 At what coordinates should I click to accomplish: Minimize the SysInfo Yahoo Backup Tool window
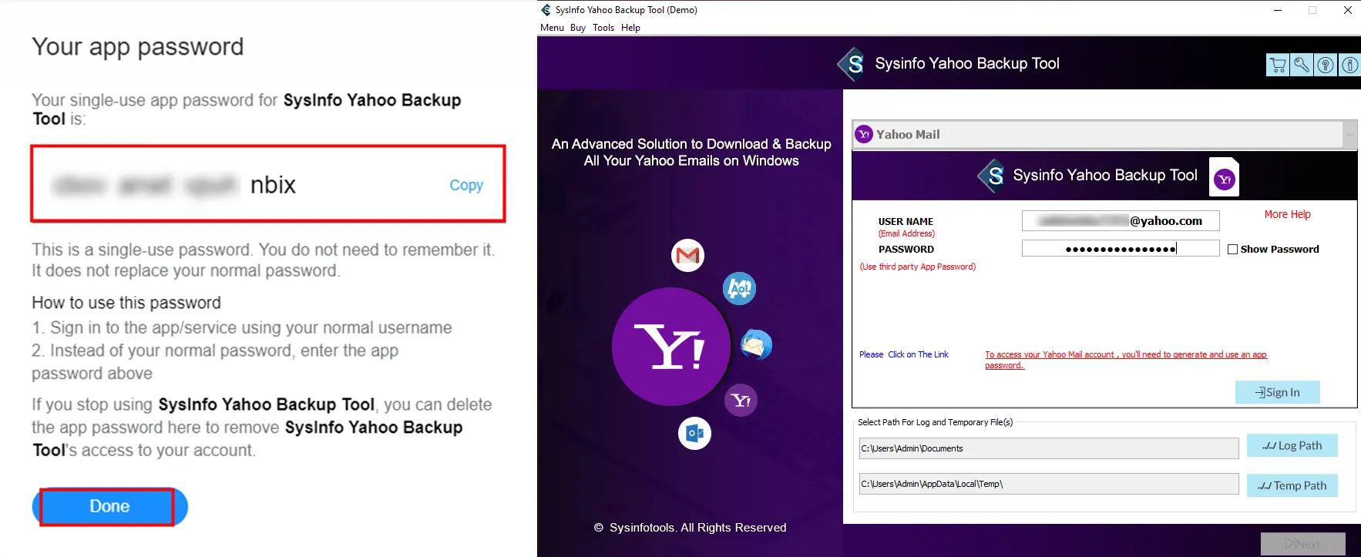tap(1278, 10)
